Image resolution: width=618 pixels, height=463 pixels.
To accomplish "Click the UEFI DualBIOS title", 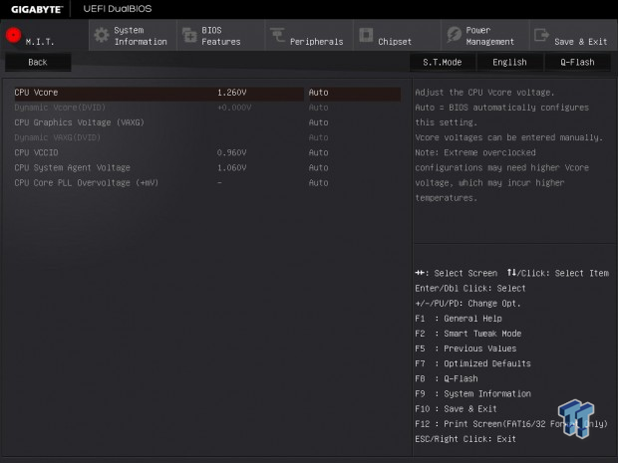I will pyautogui.click(x=118, y=9).
